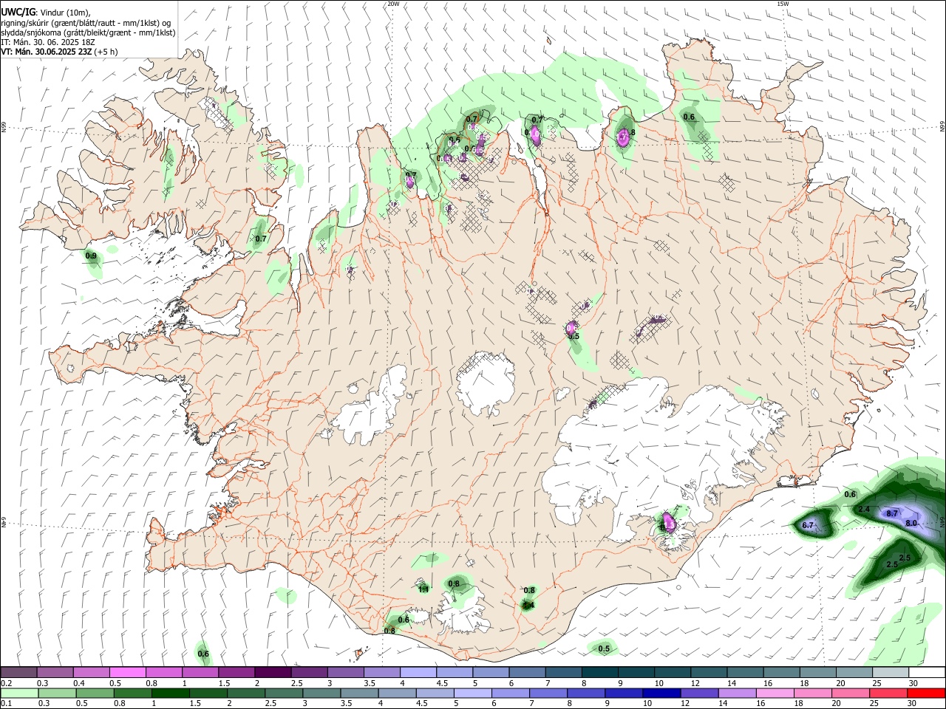Click the 15W longitude label
Screen dimensions: 946x709
pyautogui.click(x=783, y=4)
